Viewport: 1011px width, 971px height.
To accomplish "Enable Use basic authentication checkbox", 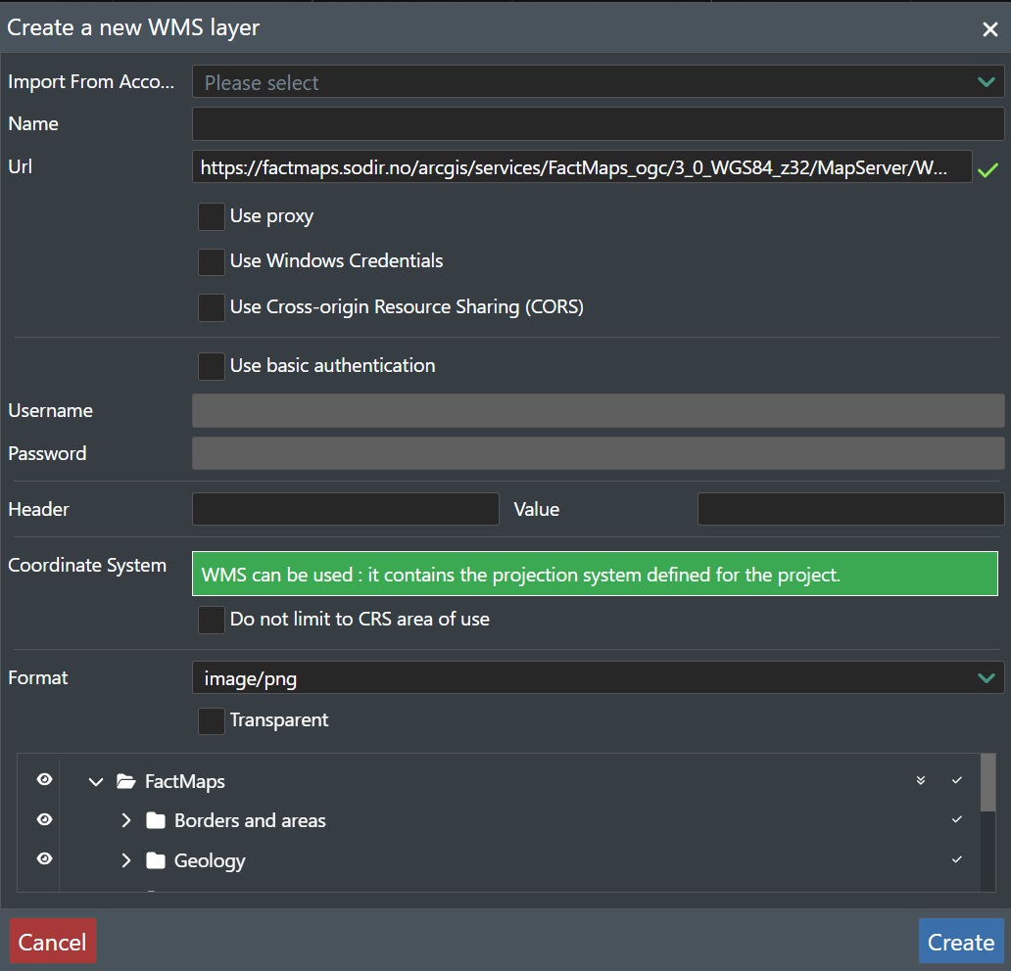I will pyautogui.click(x=211, y=366).
